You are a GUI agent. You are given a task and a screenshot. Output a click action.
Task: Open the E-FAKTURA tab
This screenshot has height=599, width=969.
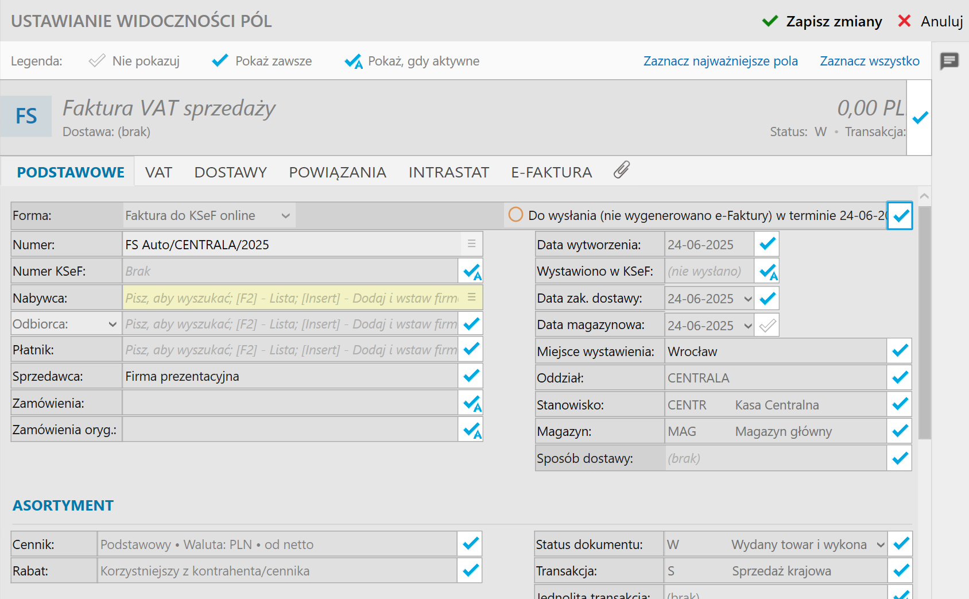pyautogui.click(x=551, y=172)
